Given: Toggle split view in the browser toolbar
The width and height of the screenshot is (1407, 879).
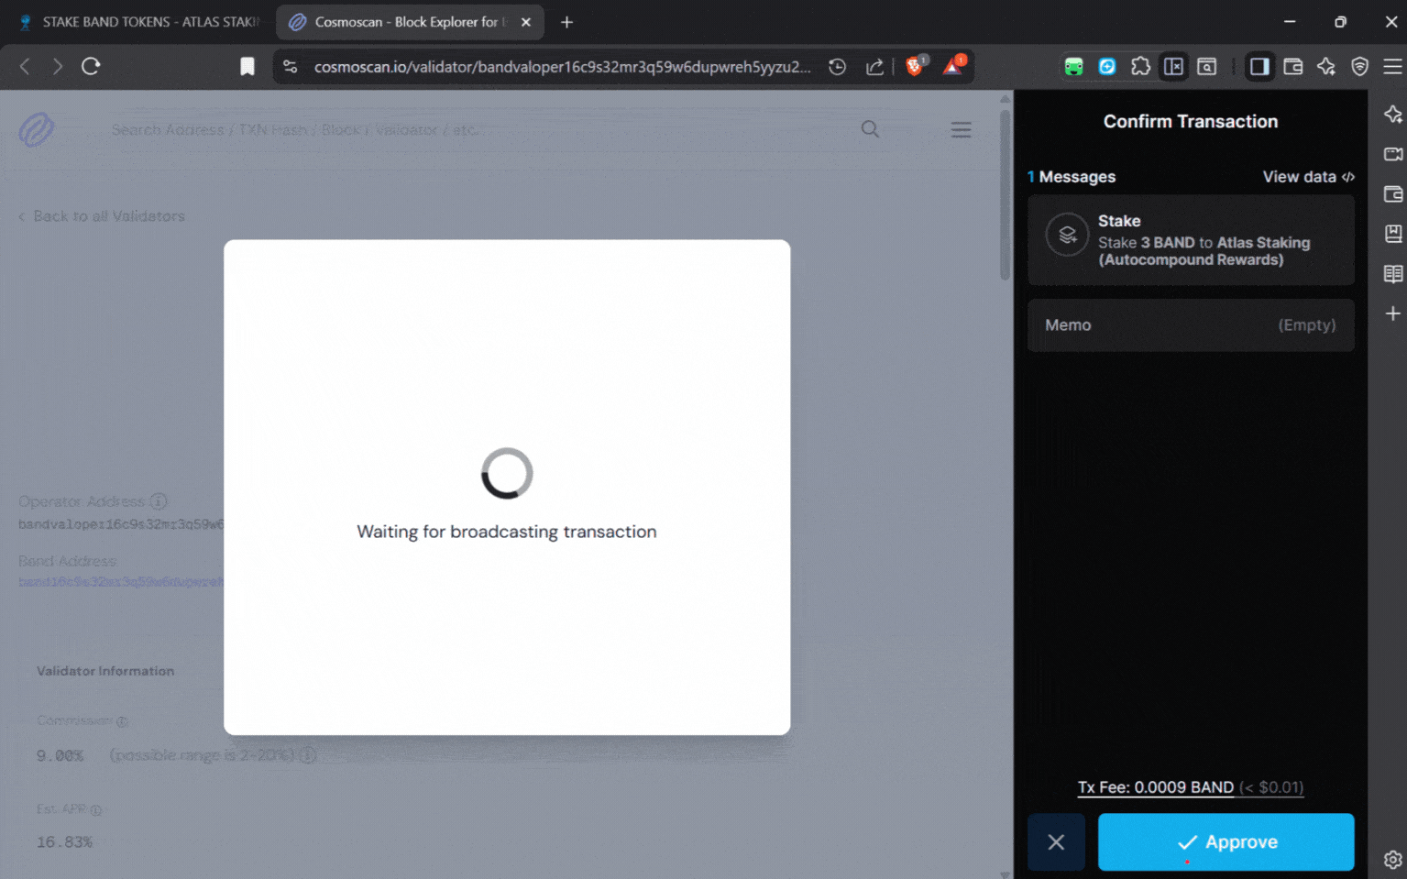Looking at the screenshot, I should point(1174,66).
